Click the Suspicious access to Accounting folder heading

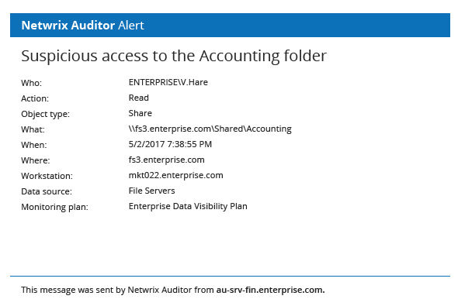pos(174,56)
